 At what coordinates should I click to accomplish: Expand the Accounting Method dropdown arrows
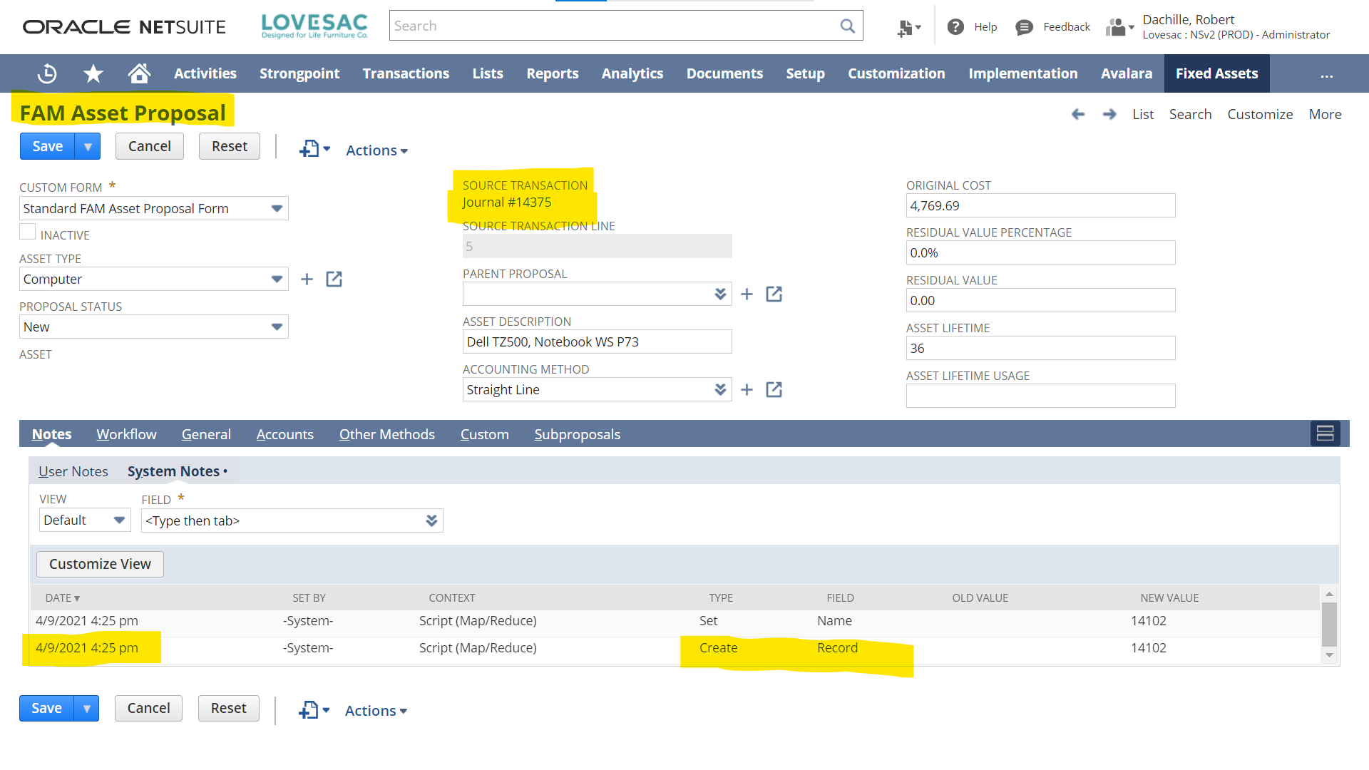[x=720, y=390]
